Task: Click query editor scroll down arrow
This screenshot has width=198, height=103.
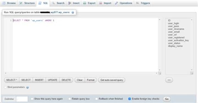Action: click(x=159, y=70)
